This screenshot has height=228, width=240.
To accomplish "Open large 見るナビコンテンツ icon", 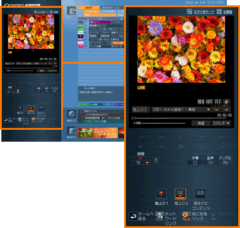I will pyautogui.click(x=200, y=194).
